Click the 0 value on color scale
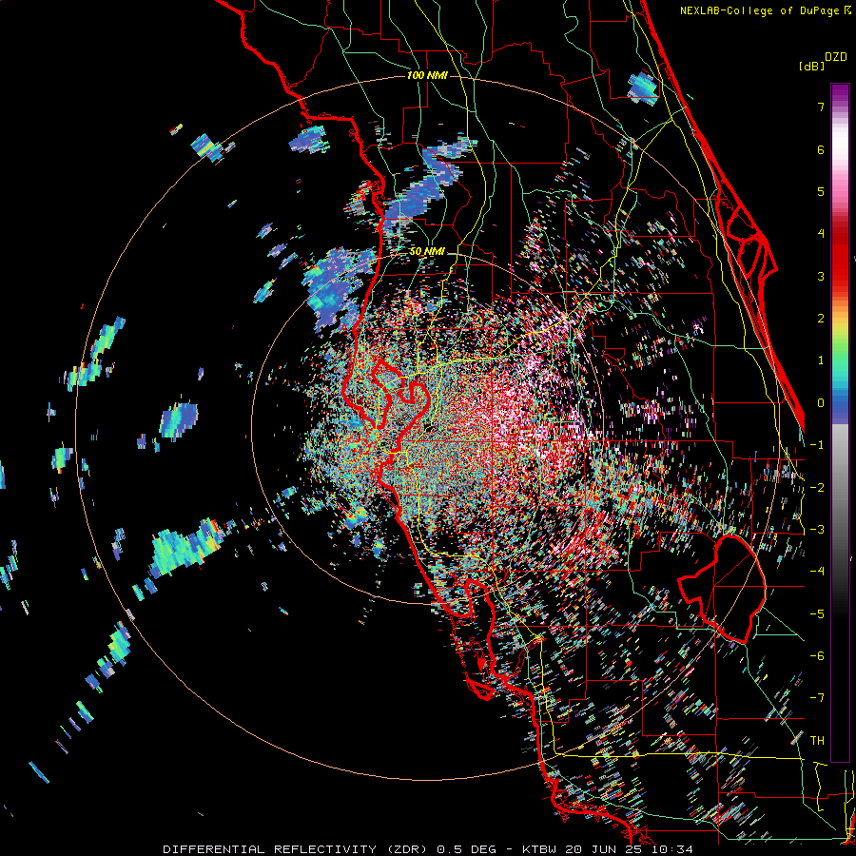Viewport: 856px width, 856px height. click(821, 403)
